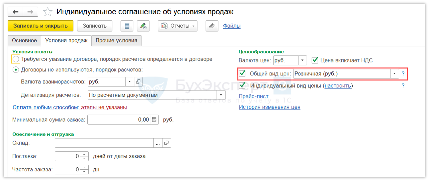
Task: Select radio Требуется указание договора
Action: click(16, 59)
